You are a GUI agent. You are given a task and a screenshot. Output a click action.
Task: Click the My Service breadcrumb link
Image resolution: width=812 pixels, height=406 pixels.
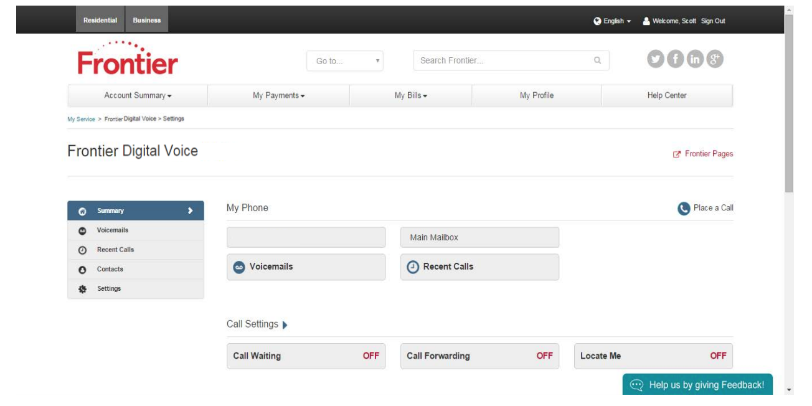click(81, 119)
